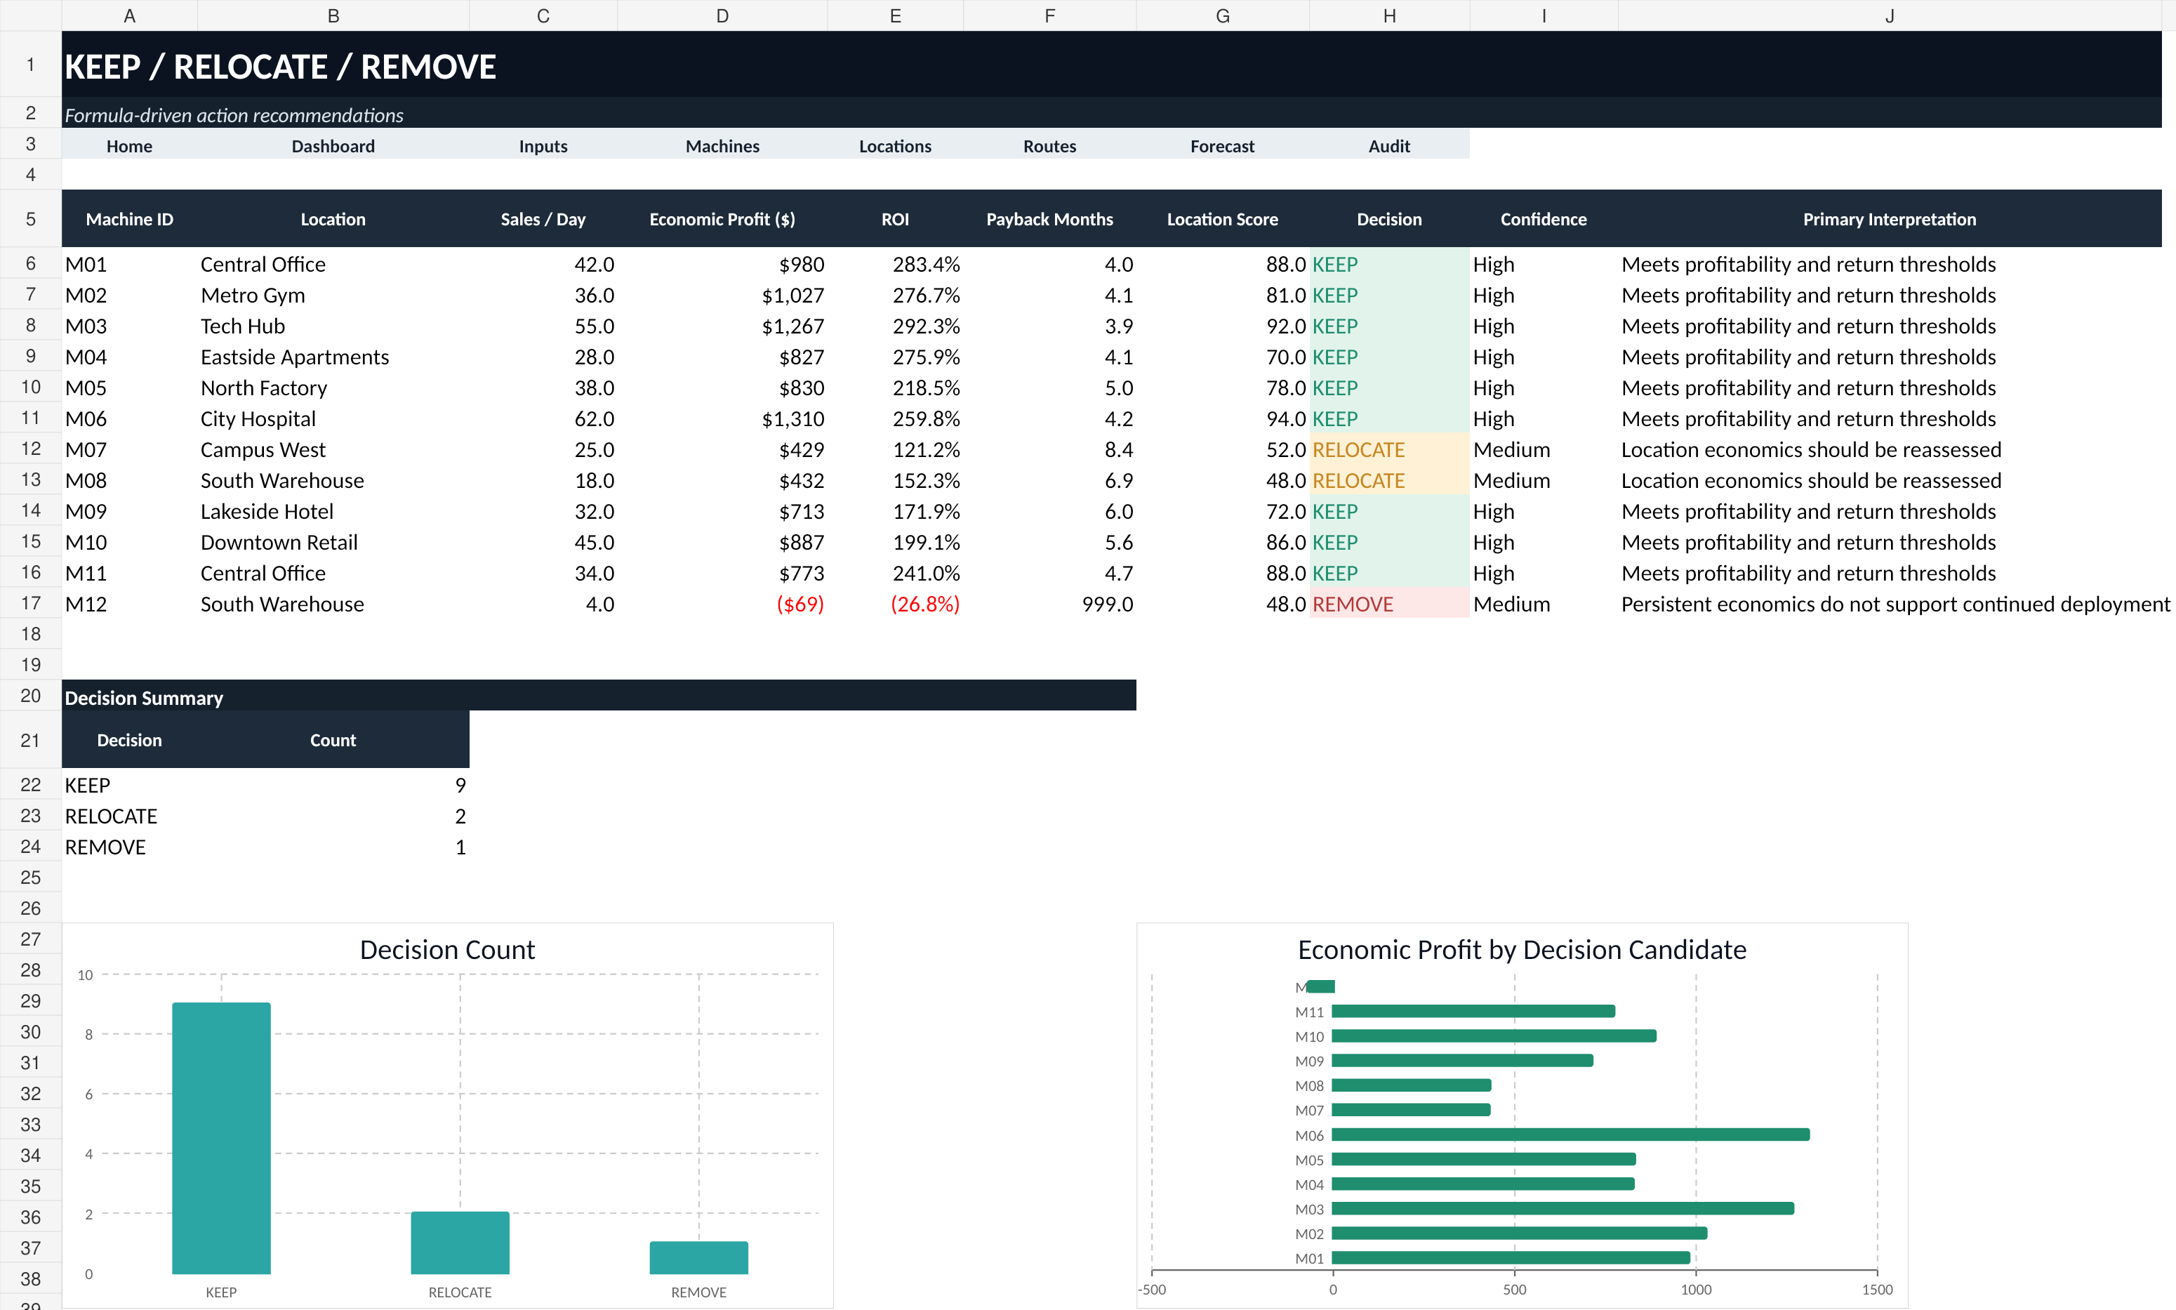Click the Home navigation link
Image resolution: width=2176 pixels, height=1310 pixels.
[129, 145]
